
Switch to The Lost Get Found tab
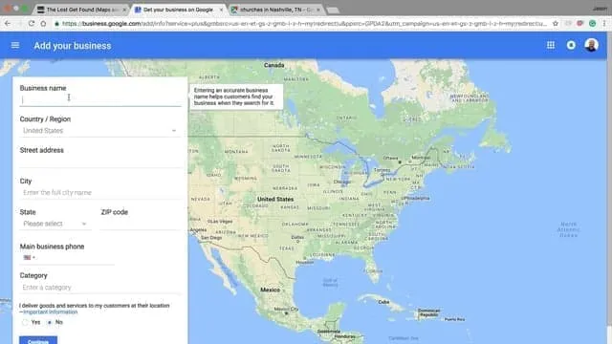(x=81, y=10)
